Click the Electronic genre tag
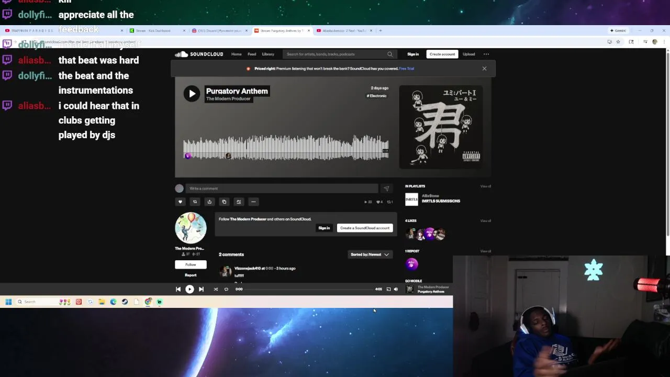The image size is (670, 377). (x=377, y=96)
